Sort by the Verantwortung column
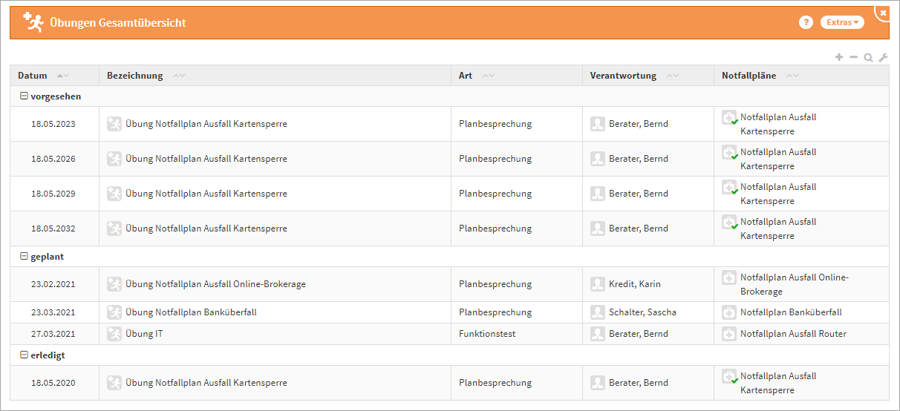Image resolution: width=900 pixels, height=411 pixels. [623, 76]
